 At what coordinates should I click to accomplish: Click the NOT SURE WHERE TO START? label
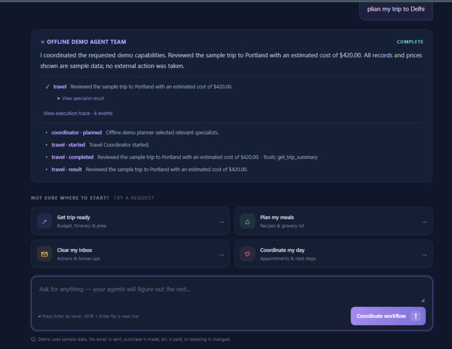tap(70, 198)
